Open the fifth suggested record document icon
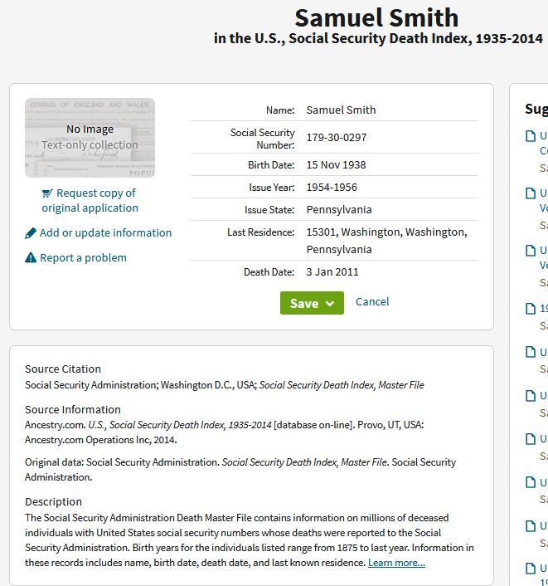Screen dimensions: 548x586 (x=531, y=352)
